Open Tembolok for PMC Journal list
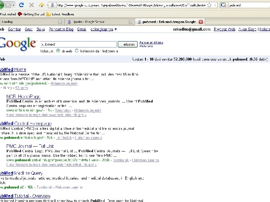This screenshot has width=270, height=202. click(121, 160)
